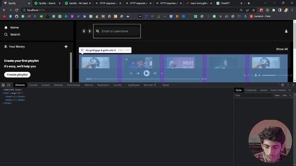Switch to the Recorder DevTools tab

(150, 85)
